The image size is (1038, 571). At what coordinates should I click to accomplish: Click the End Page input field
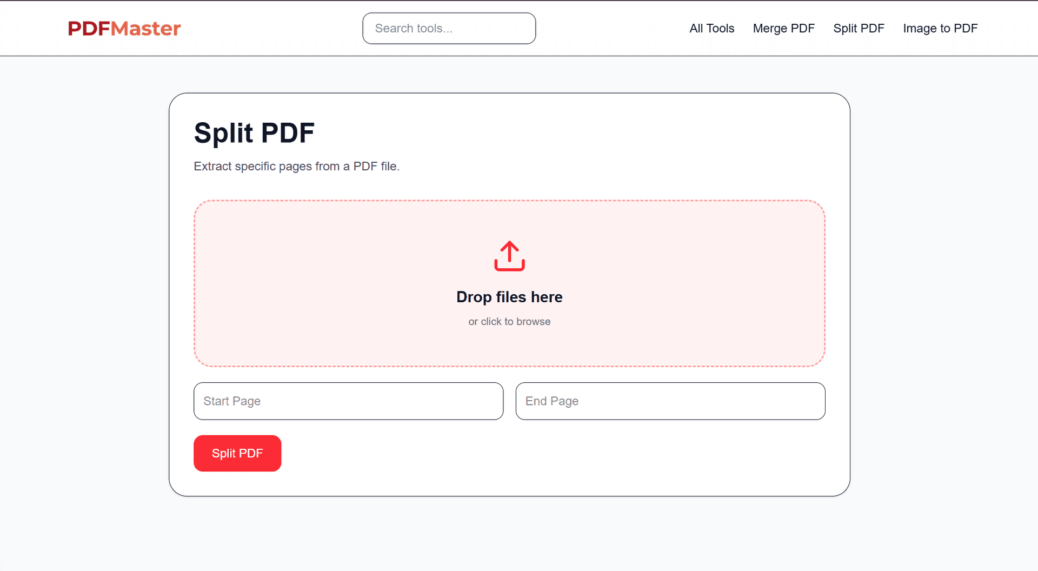click(x=670, y=401)
